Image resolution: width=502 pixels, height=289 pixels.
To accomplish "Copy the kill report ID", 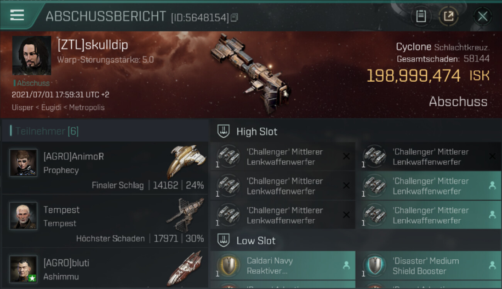I will click(x=234, y=18).
